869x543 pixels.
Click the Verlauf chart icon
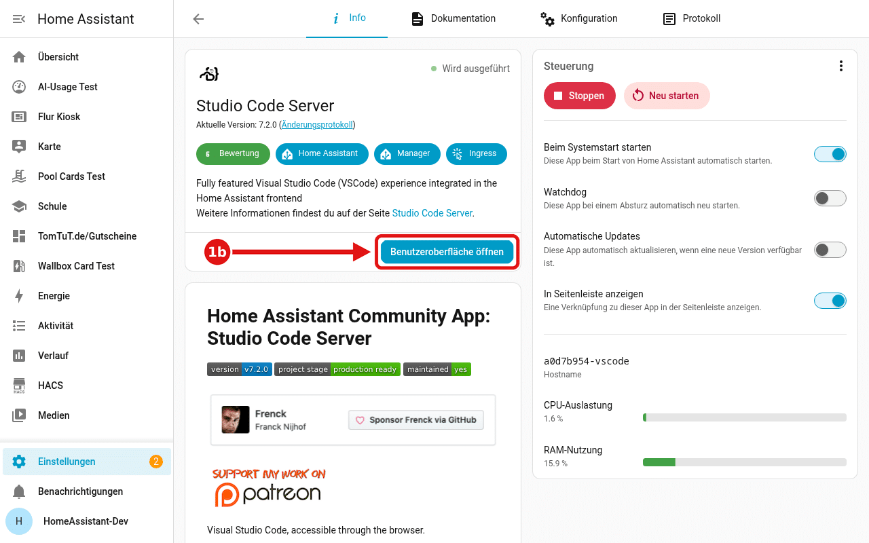pos(19,356)
